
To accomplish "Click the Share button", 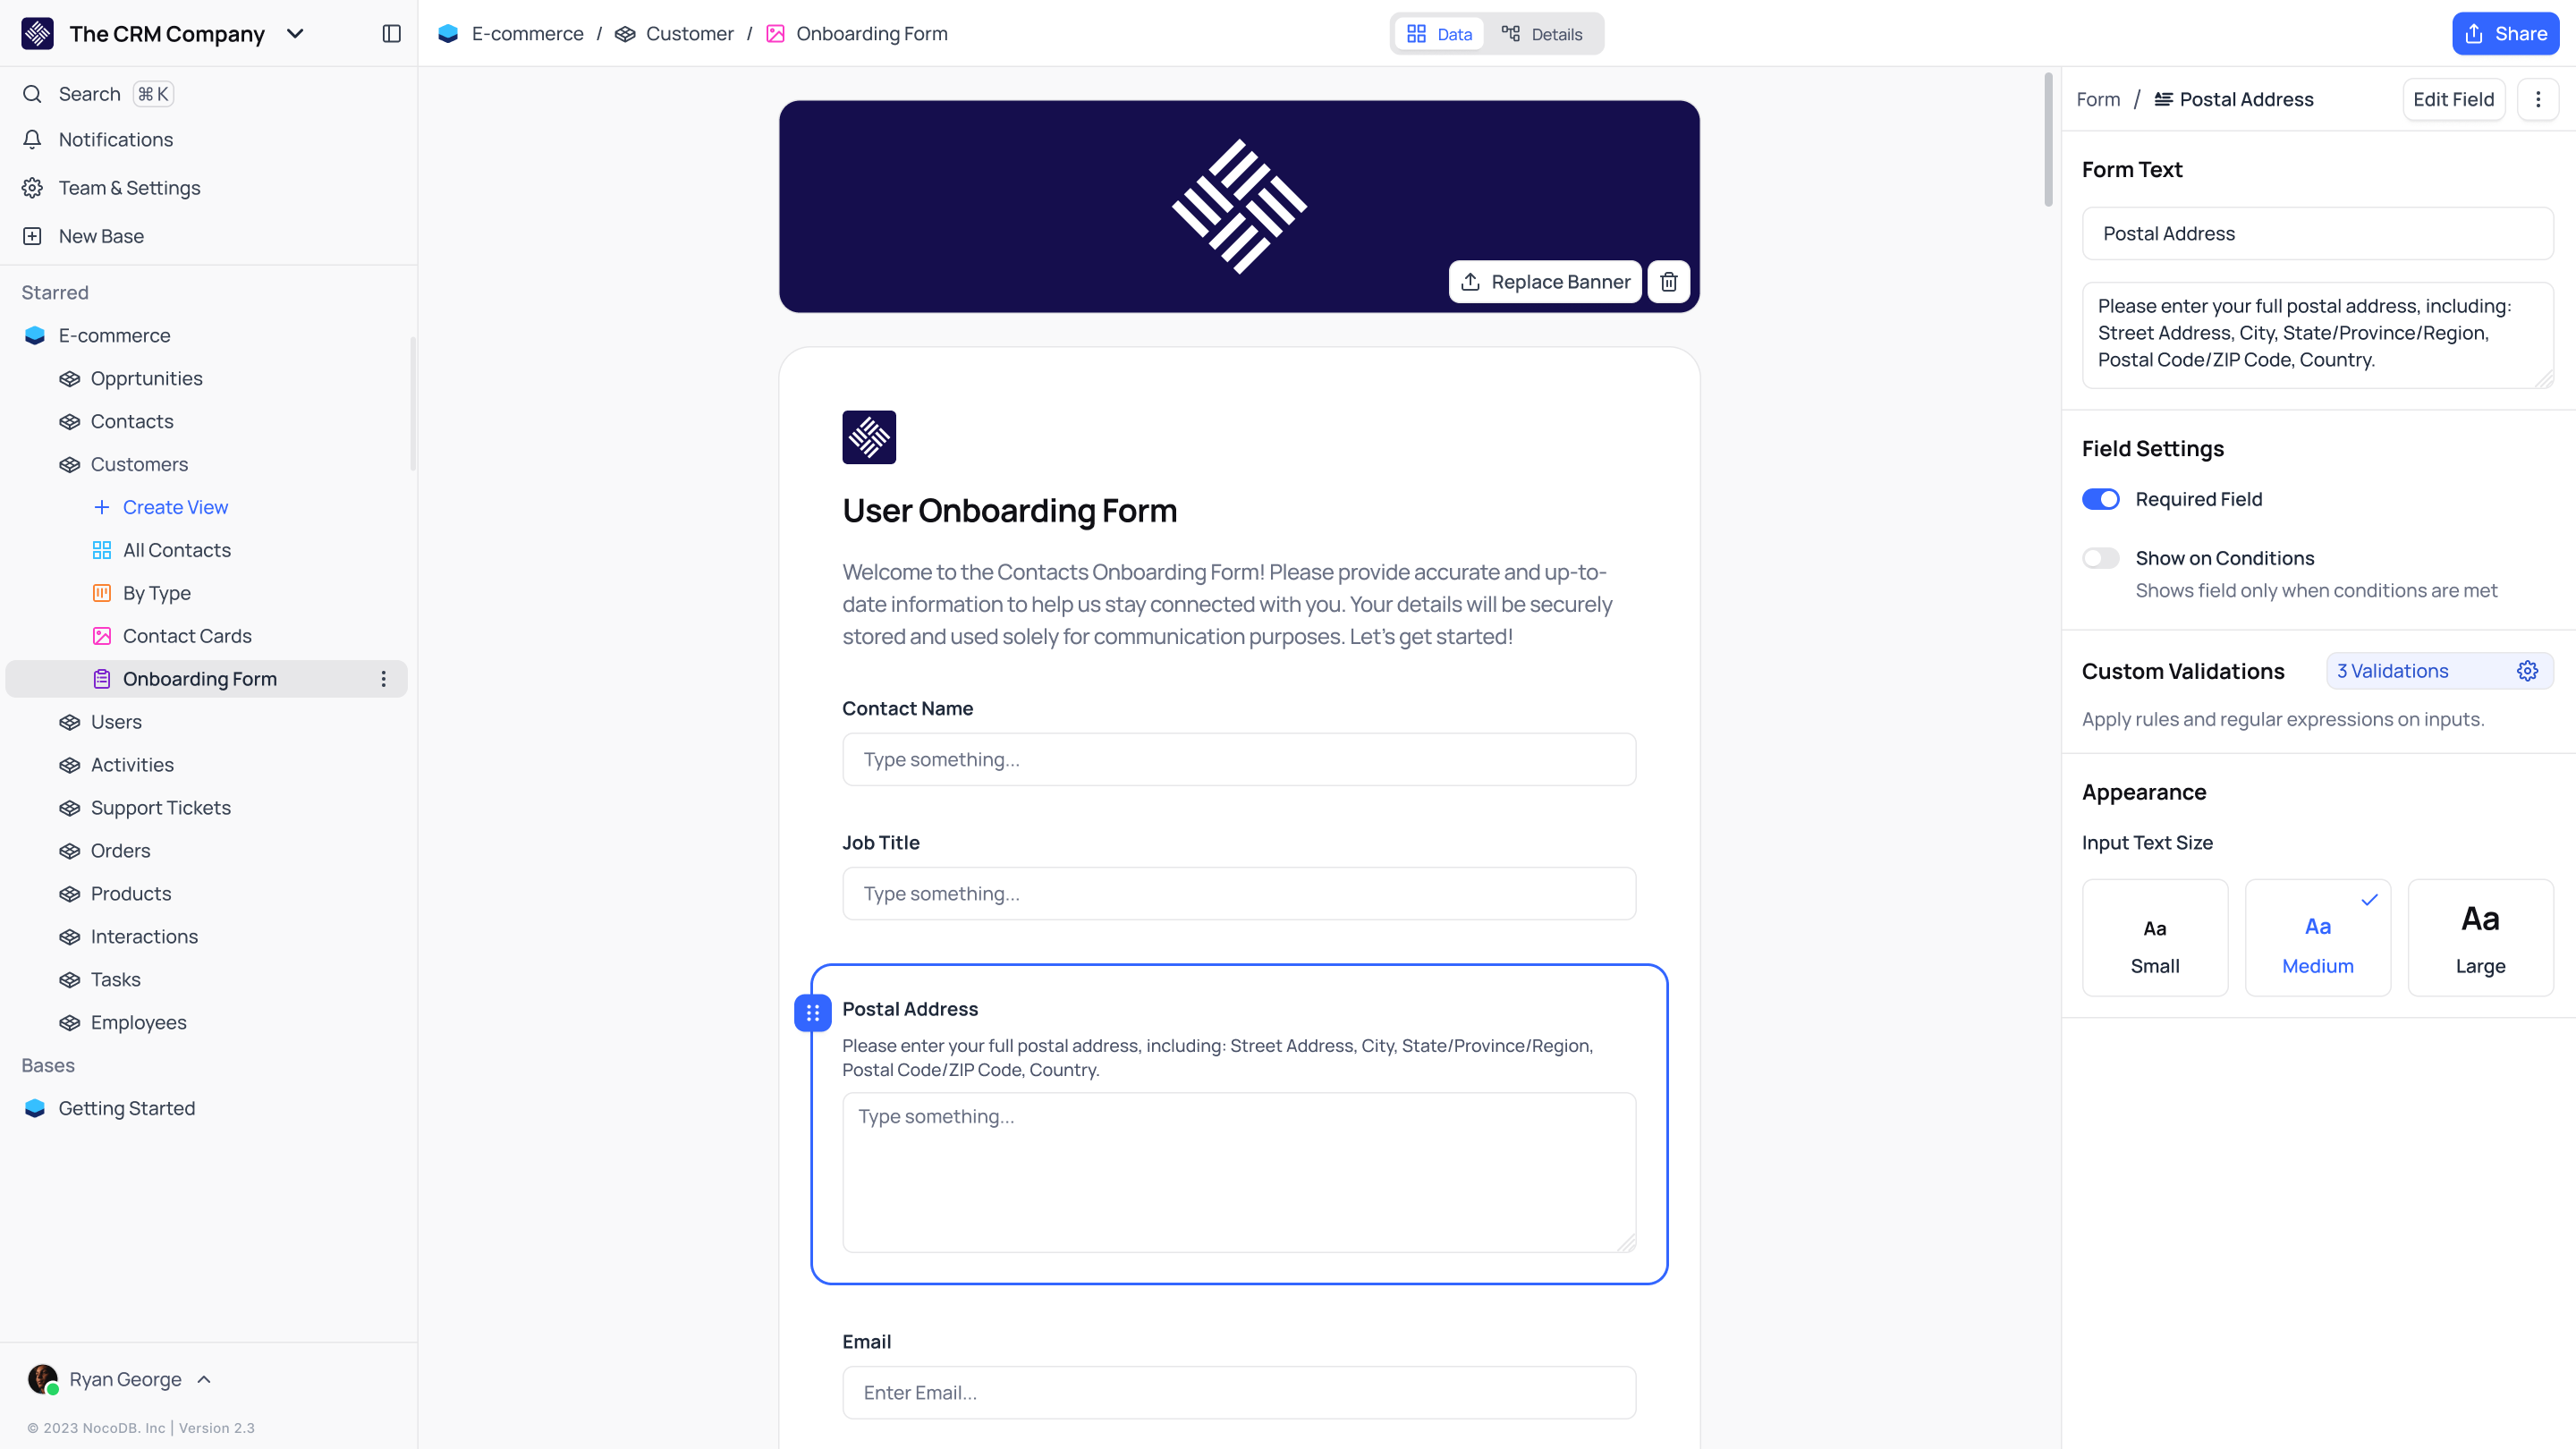I will pyautogui.click(x=2505, y=34).
